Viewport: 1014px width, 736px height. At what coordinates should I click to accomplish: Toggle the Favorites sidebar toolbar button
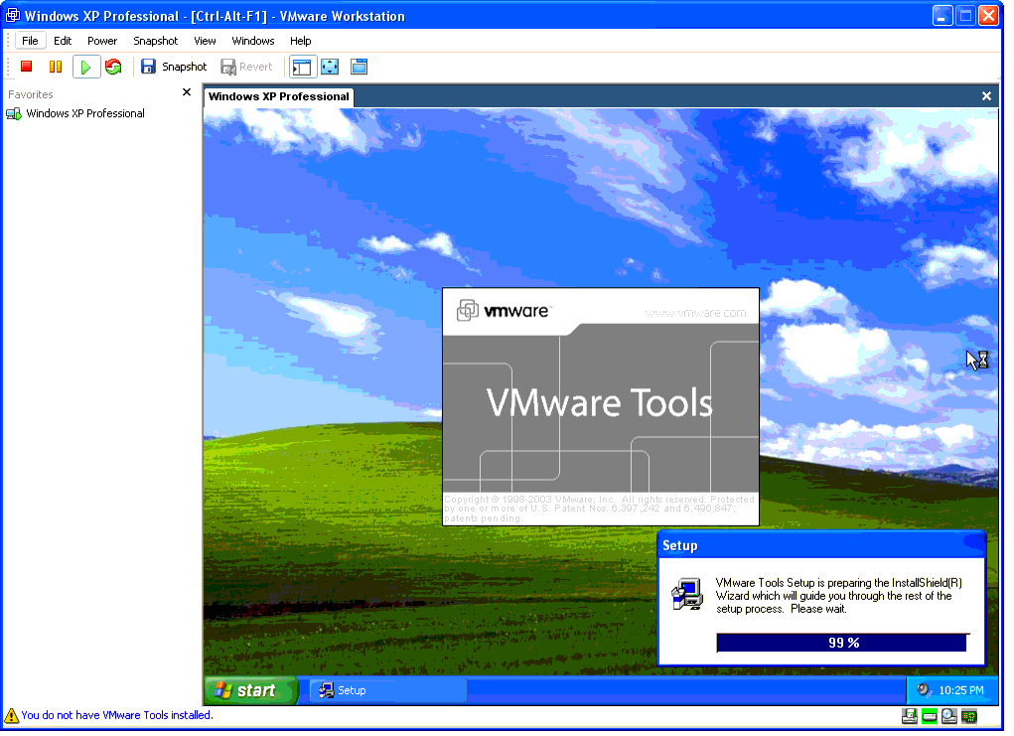[x=301, y=67]
